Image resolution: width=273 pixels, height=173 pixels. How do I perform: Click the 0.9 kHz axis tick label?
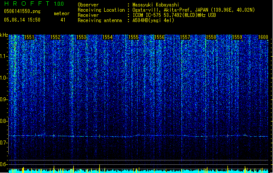pyautogui.click(x=4, y=99)
